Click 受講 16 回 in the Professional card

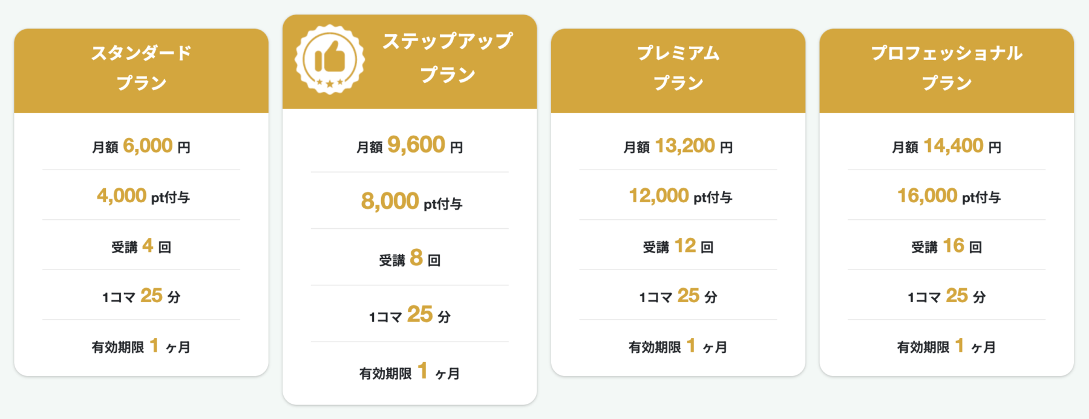946,246
